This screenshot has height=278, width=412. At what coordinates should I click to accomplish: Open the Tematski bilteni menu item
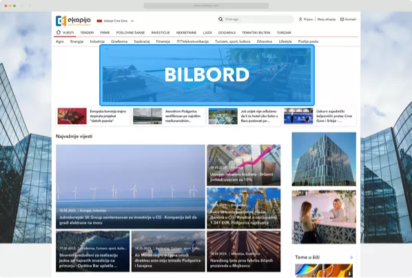[256, 32]
